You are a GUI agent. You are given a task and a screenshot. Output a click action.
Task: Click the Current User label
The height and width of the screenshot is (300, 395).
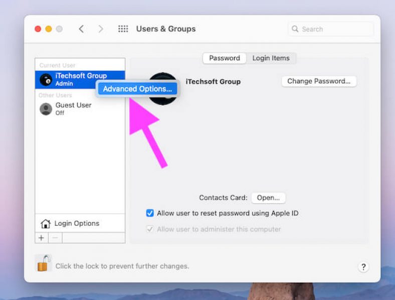point(58,65)
